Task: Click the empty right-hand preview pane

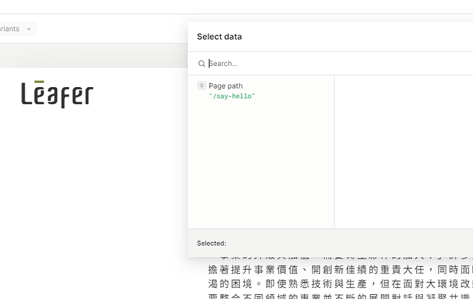Action: pos(403,151)
